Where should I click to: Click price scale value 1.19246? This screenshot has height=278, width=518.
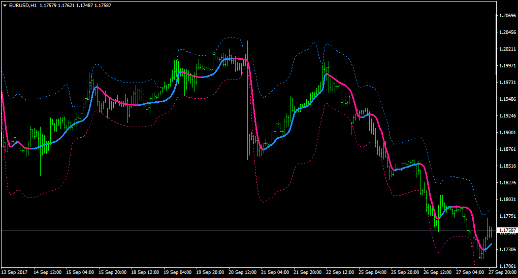pyautogui.click(x=507, y=116)
